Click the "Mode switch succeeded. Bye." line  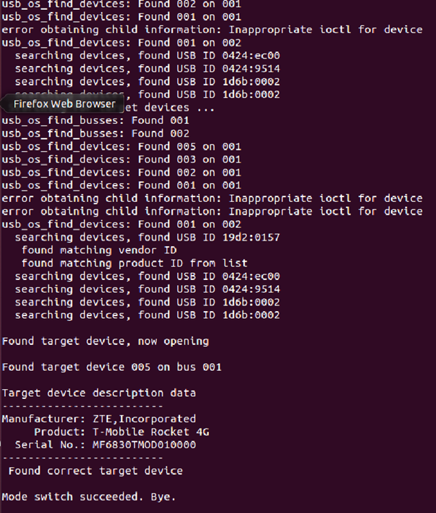pyautogui.click(x=89, y=497)
